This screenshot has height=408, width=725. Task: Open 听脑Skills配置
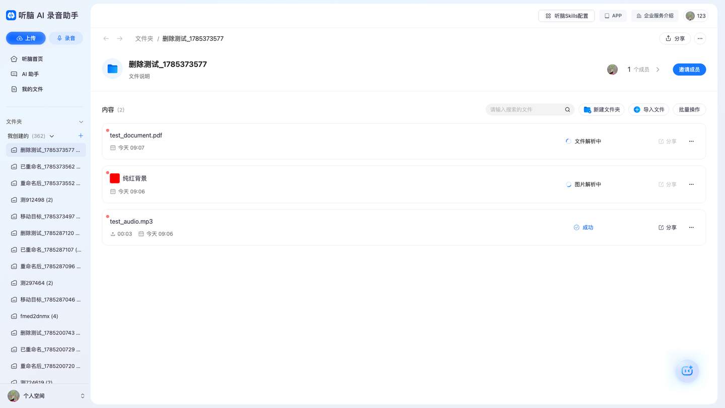(x=566, y=16)
